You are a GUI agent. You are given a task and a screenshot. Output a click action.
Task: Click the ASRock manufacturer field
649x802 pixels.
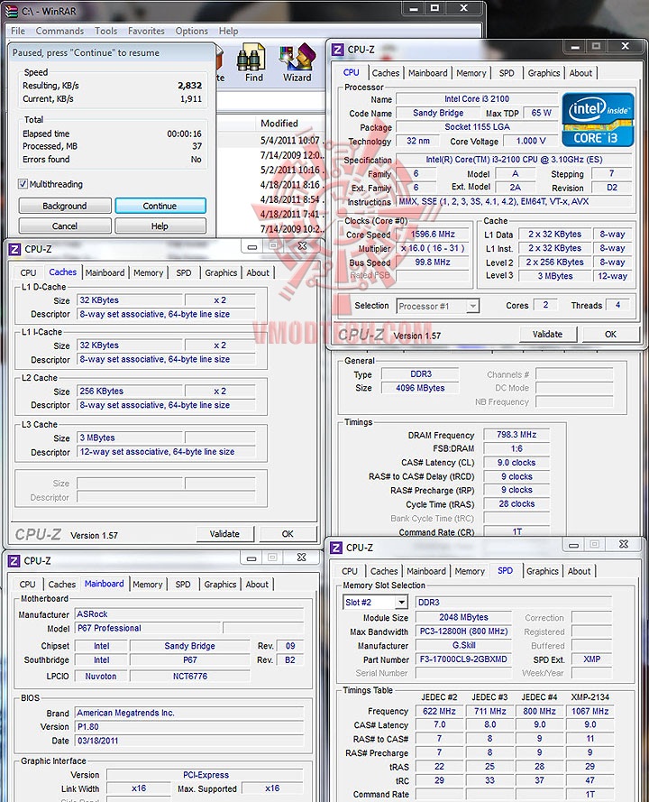pyautogui.click(x=189, y=613)
